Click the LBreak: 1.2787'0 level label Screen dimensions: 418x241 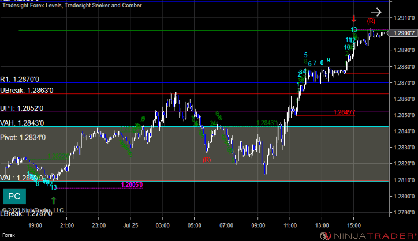coord(26,213)
